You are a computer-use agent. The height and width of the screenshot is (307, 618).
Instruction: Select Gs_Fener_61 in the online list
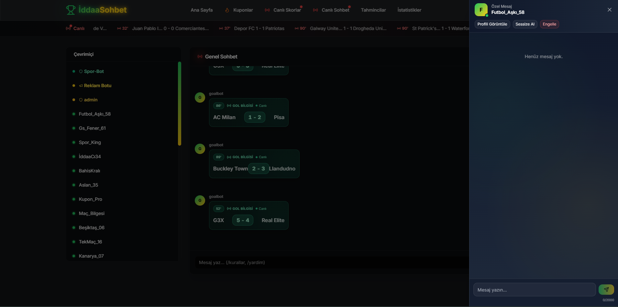(x=92, y=128)
